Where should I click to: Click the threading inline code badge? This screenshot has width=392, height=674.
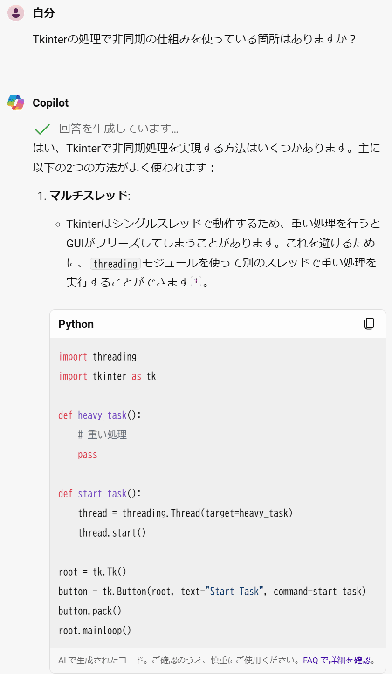(x=115, y=264)
